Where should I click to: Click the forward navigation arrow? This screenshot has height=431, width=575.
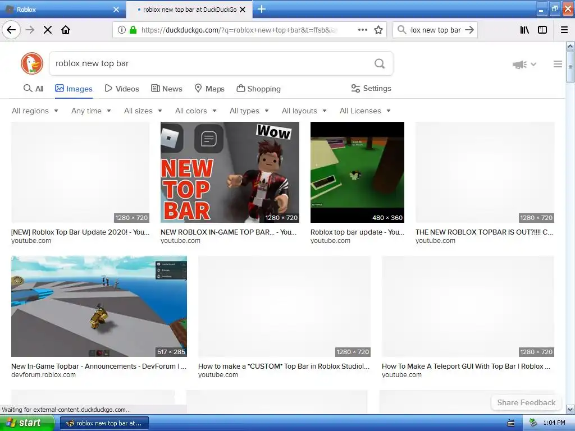pos(30,30)
